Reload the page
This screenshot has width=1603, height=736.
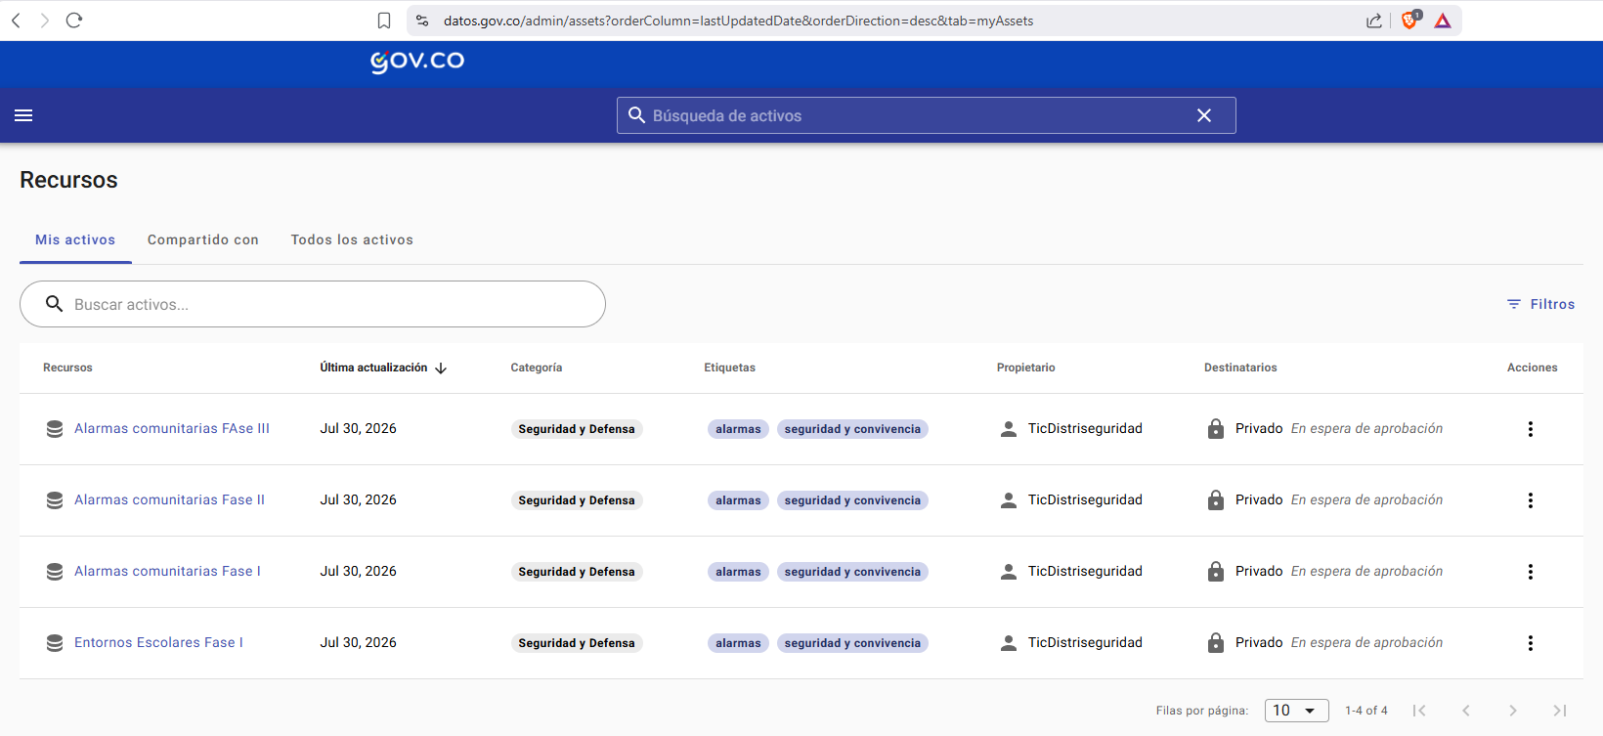tap(74, 21)
